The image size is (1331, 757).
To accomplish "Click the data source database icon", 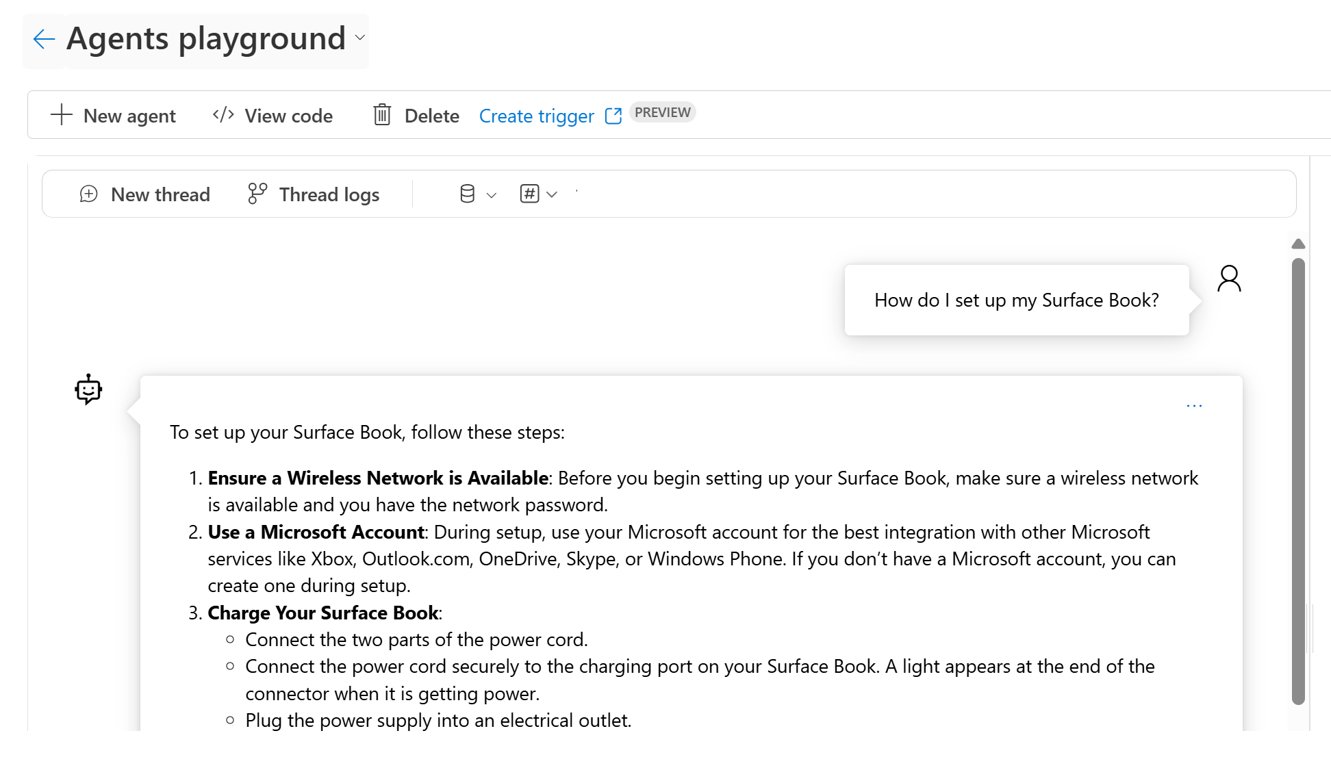I will 466,194.
